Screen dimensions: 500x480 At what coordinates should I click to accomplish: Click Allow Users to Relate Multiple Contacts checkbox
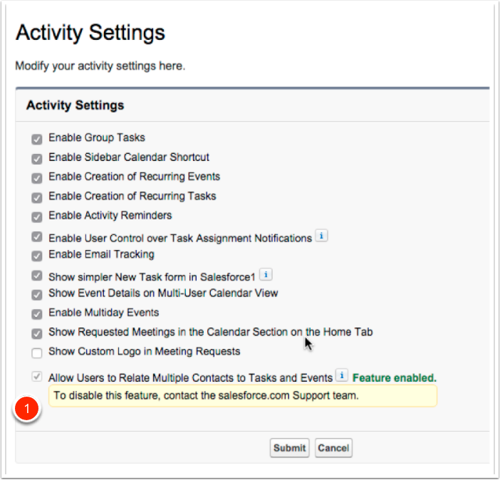coord(36,377)
